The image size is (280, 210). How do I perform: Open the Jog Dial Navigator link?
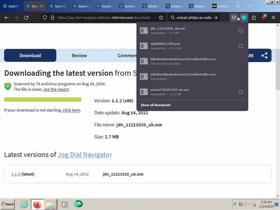pos(85,155)
